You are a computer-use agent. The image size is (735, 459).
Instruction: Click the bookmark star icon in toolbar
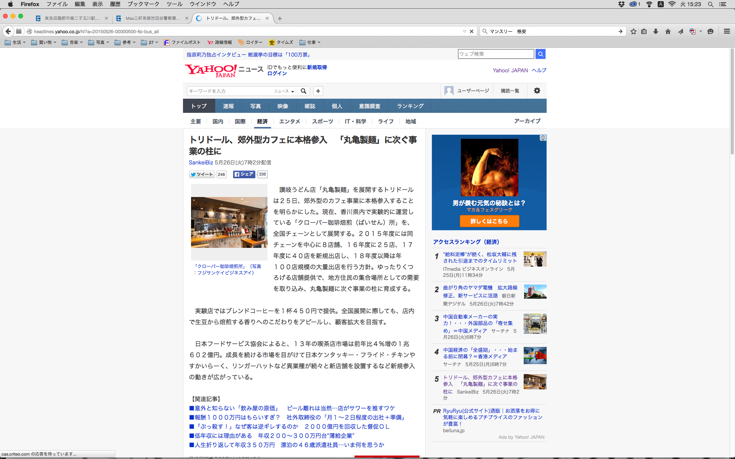tap(634, 31)
